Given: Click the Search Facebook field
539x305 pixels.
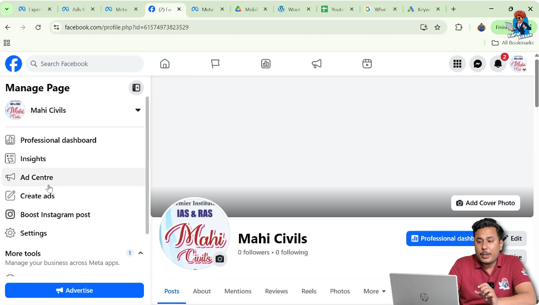Looking at the screenshot, I should pyautogui.click(x=84, y=64).
